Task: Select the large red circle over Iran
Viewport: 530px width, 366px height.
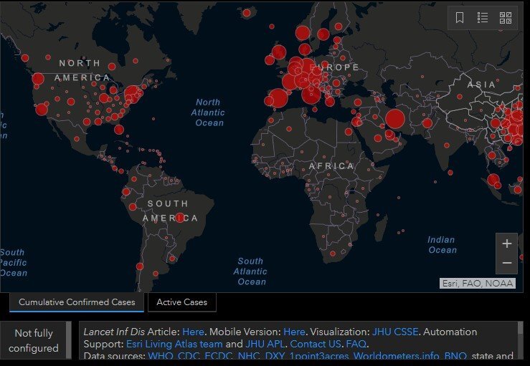Action: (x=394, y=119)
